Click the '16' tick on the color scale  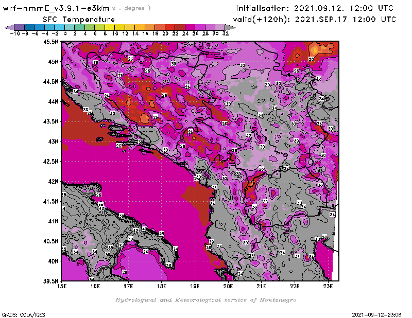pos(145,33)
